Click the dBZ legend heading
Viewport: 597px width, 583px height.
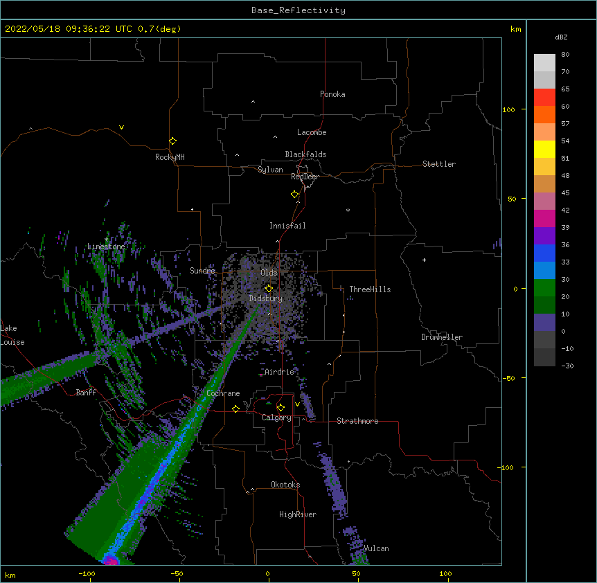tap(561, 37)
